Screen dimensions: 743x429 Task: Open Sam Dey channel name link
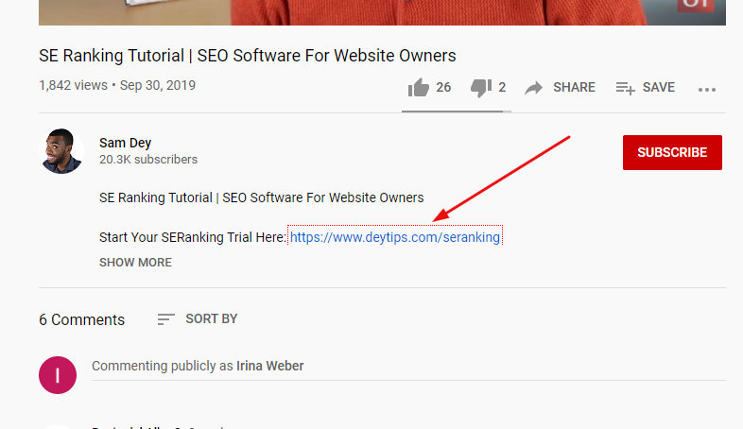[x=125, y=143]
